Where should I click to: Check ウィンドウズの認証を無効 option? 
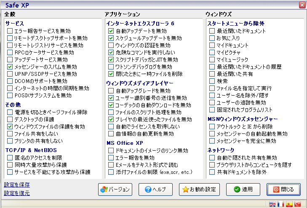click(111, 45)
